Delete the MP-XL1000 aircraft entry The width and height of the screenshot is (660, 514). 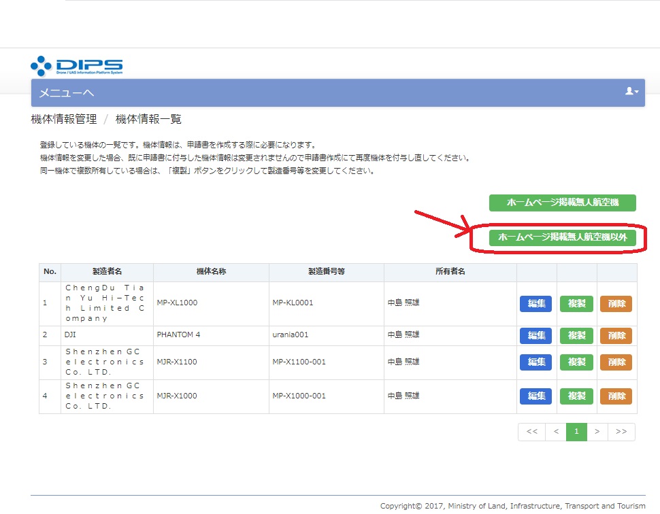tap(616, 304)
